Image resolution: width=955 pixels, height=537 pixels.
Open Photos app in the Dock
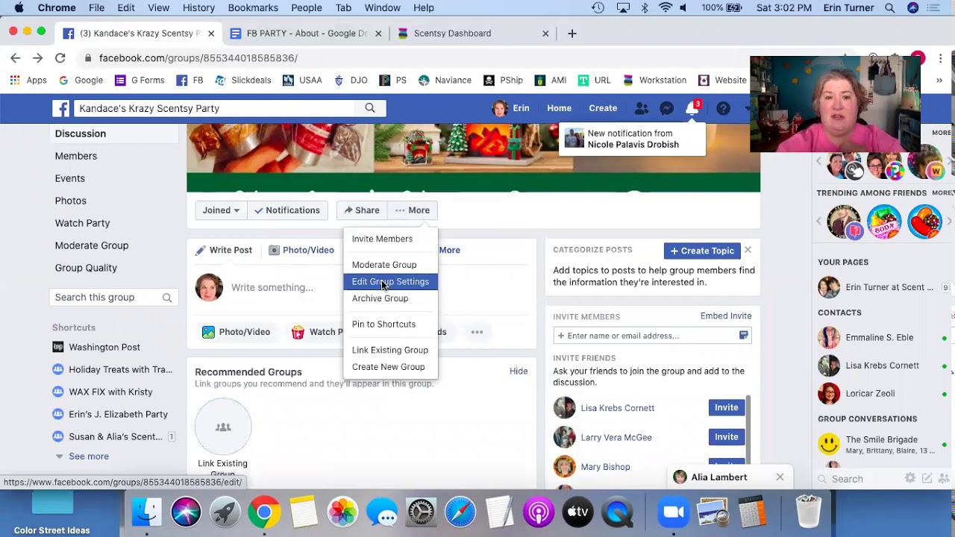pyautogui.click(x=342, y=512)
